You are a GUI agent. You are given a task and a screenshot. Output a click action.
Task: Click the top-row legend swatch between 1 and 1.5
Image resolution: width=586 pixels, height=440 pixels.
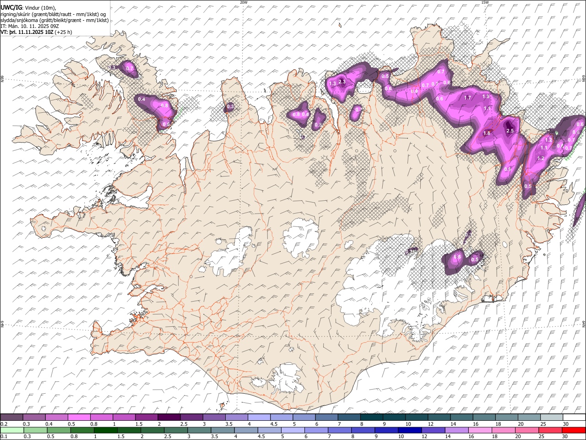tap(124, 417)
